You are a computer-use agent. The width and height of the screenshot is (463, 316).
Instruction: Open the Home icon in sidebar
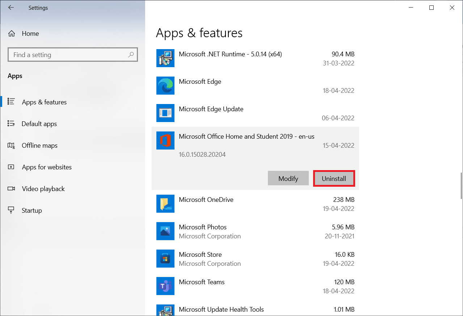tap(12, 34)
